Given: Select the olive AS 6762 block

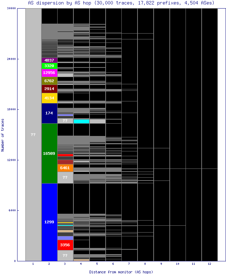Looking at the screenshot, I should click(49, 81).
